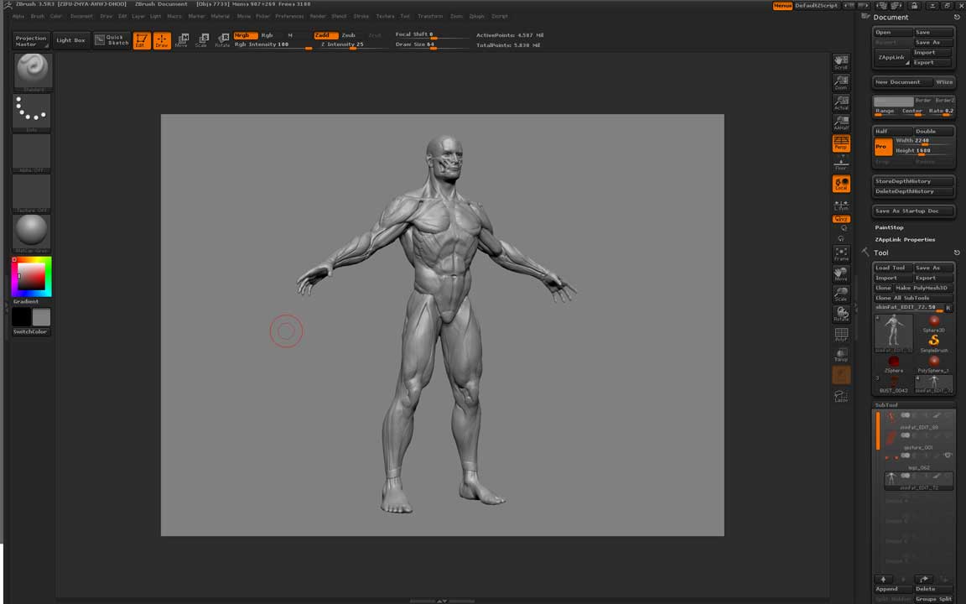Click the SwitchColor button
966x604 pixels.
[x=31, y=331]
